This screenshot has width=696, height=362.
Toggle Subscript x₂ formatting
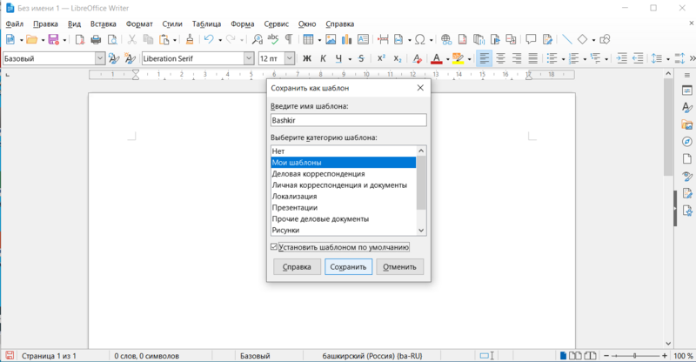(398, 58)
